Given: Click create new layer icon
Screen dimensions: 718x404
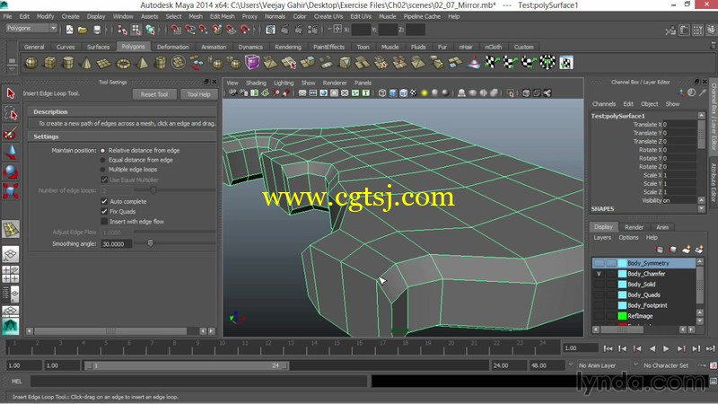Looking at the screenshot, I should pyautogui.click(x=686, y=250).
